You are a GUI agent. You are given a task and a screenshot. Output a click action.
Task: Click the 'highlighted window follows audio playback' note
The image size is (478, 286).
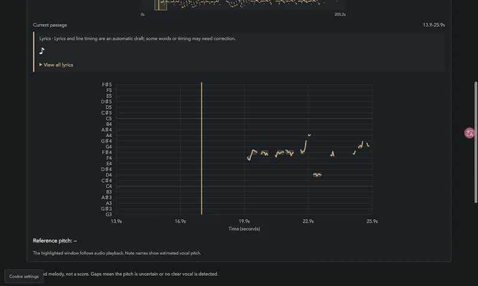click(117, 253)
